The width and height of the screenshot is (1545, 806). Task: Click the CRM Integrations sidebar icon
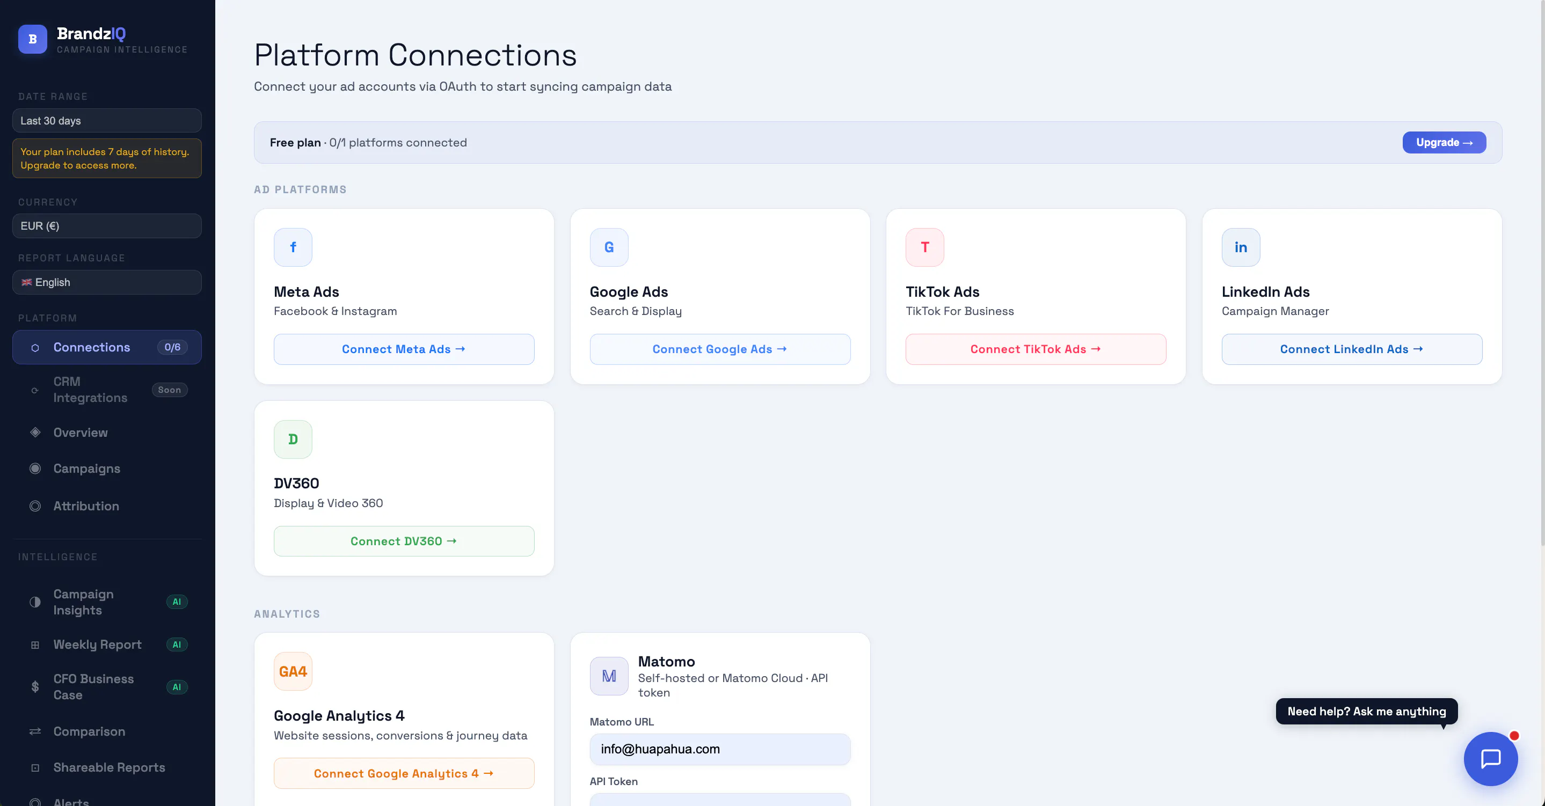[x=35, y=390]
